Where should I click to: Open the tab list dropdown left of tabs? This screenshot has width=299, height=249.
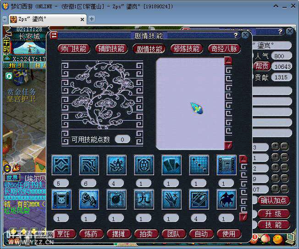click(x=5, y=19)
